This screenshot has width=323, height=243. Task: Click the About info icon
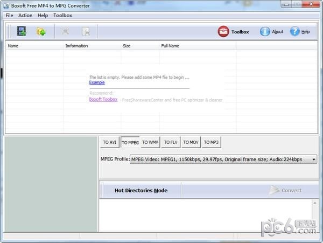[x=265, y=32]
